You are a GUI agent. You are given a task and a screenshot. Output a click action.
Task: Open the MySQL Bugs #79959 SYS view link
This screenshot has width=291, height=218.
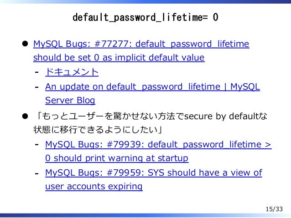(x=153, y=173)
